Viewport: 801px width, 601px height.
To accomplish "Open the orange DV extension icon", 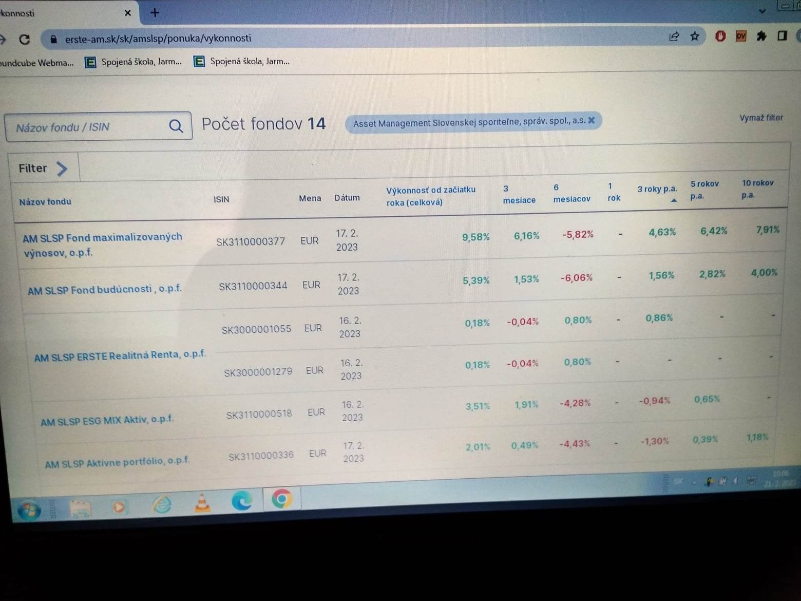I will 741,36.
